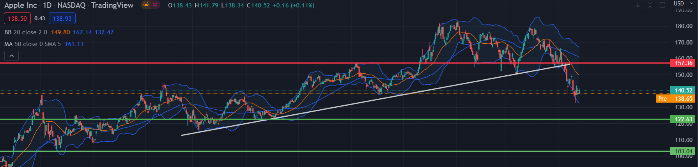Screen dimensions: 698x167
Task: Click the 0.43 spread value
Action: 40,18
